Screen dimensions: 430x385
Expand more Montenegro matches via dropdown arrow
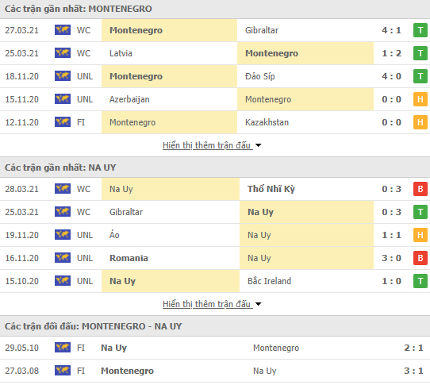pos(258,145)
